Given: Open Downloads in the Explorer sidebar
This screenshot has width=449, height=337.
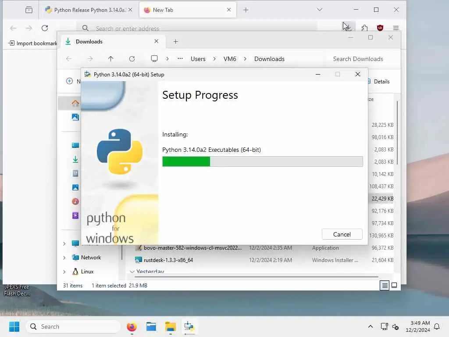Looking at the screenshot, I should (x=75, y=159).
